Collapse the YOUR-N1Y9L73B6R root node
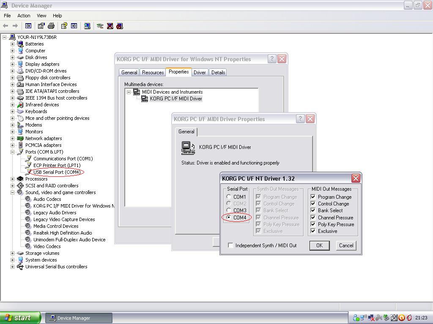 [4, 37]
